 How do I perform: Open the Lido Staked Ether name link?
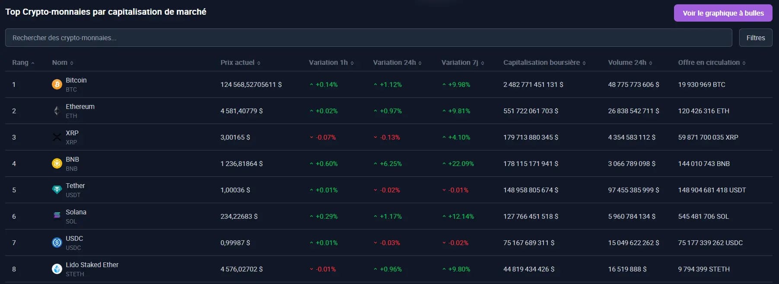[92, 265]
